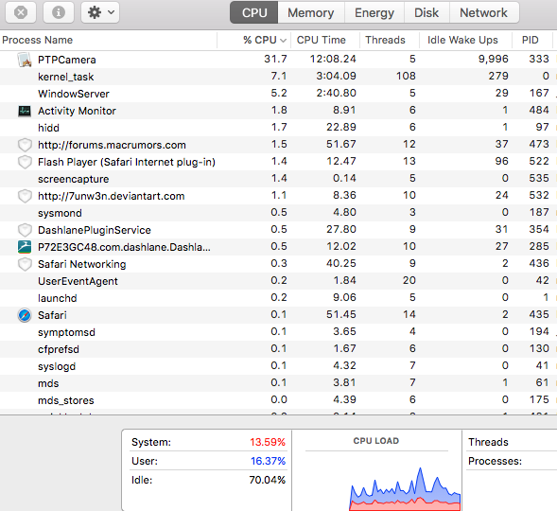Select the hidd process row
This screenshot has height=511, width=557.
[278, 128]
